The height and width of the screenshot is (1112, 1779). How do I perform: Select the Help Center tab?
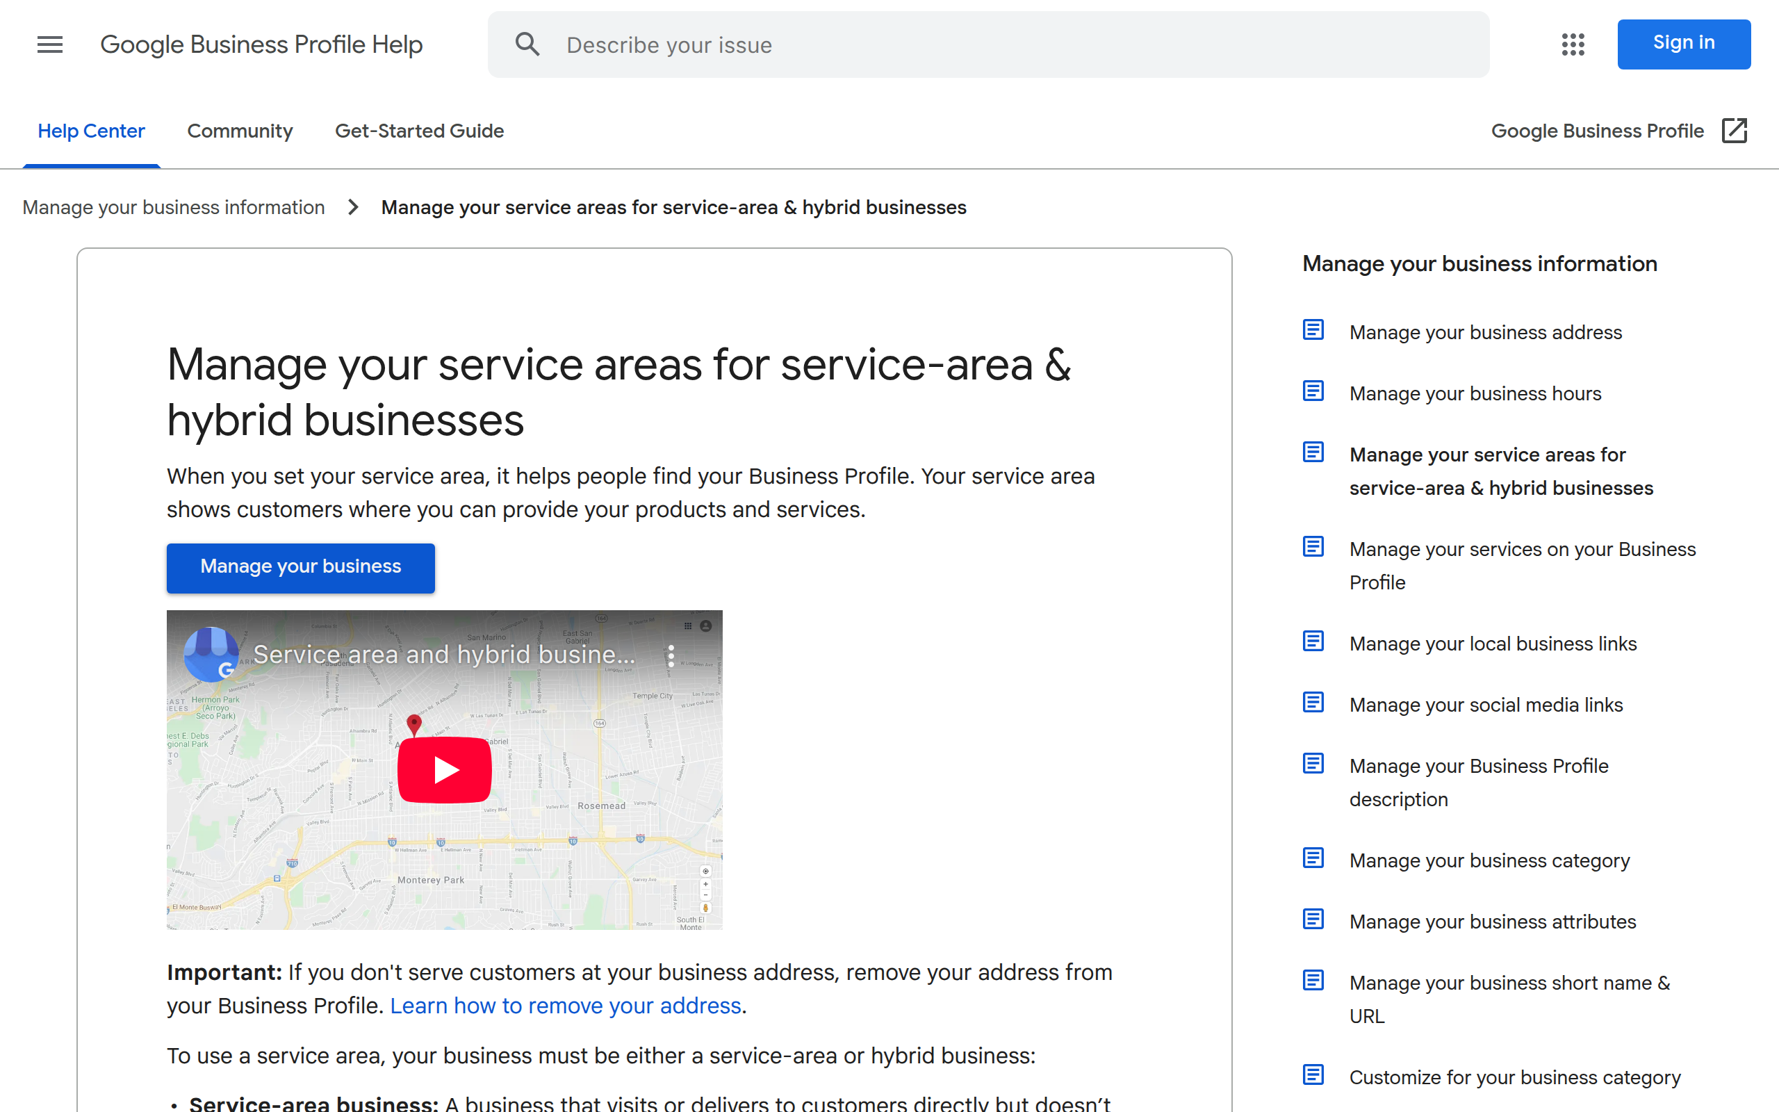(91, 131)
